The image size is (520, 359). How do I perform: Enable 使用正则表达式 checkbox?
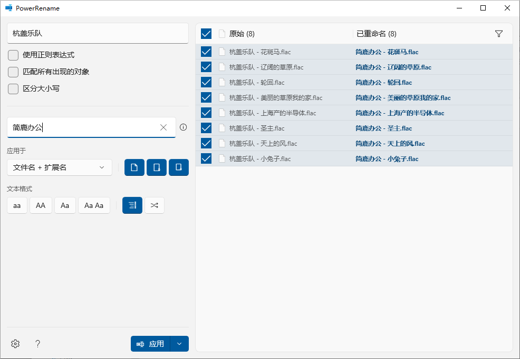13,55
